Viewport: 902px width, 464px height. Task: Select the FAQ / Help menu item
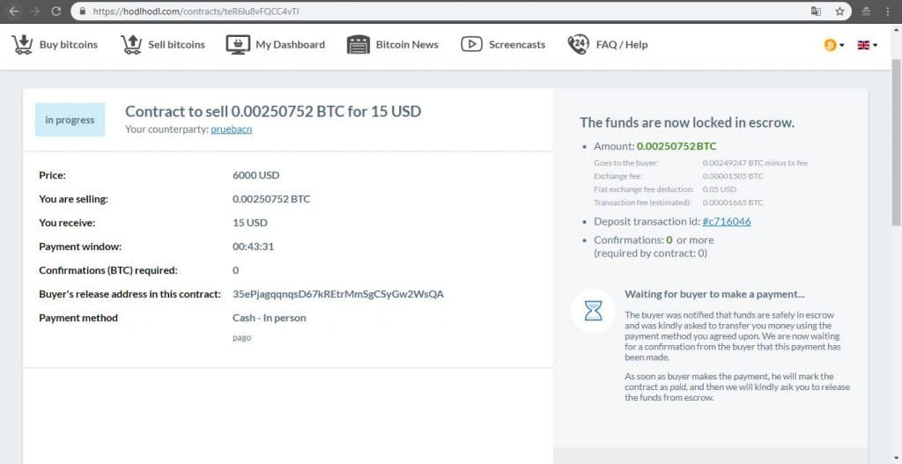click(622, 44)
